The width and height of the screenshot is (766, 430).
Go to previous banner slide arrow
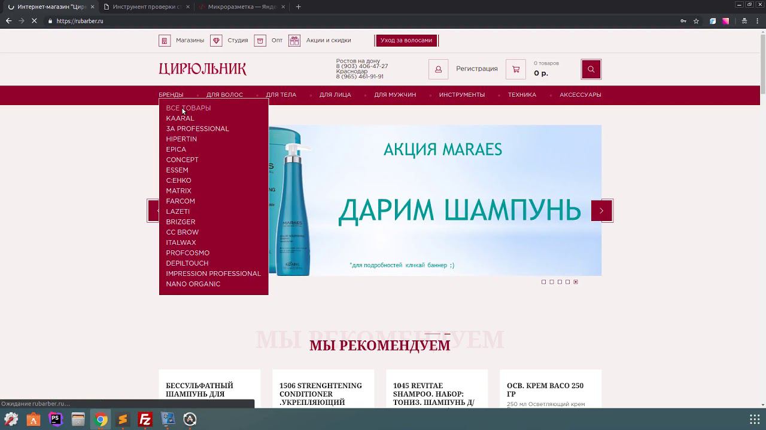(x=154, y=211)
